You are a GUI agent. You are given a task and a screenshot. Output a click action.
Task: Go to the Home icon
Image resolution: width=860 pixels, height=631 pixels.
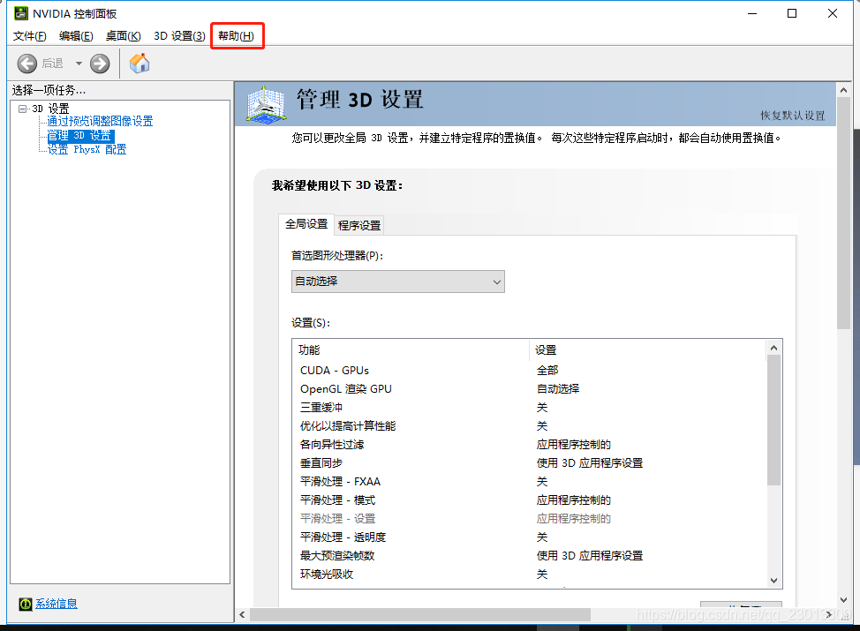(140, 63)
